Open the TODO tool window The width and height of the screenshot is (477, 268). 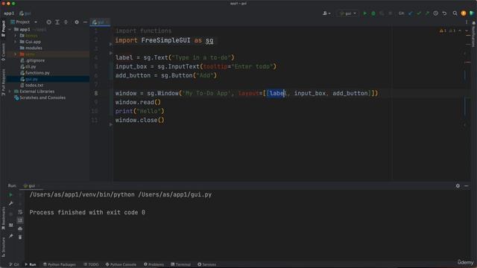(x=91, y=264)
